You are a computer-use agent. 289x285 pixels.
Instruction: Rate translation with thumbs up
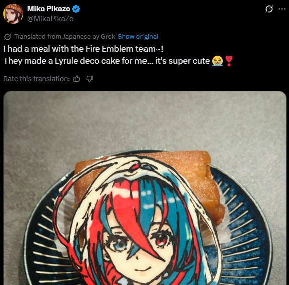[77, 79]
